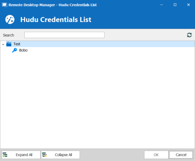The image size is (195, 161).
Task: Dismiss the dialog with Cancel
Action: (x=181, y=155)
